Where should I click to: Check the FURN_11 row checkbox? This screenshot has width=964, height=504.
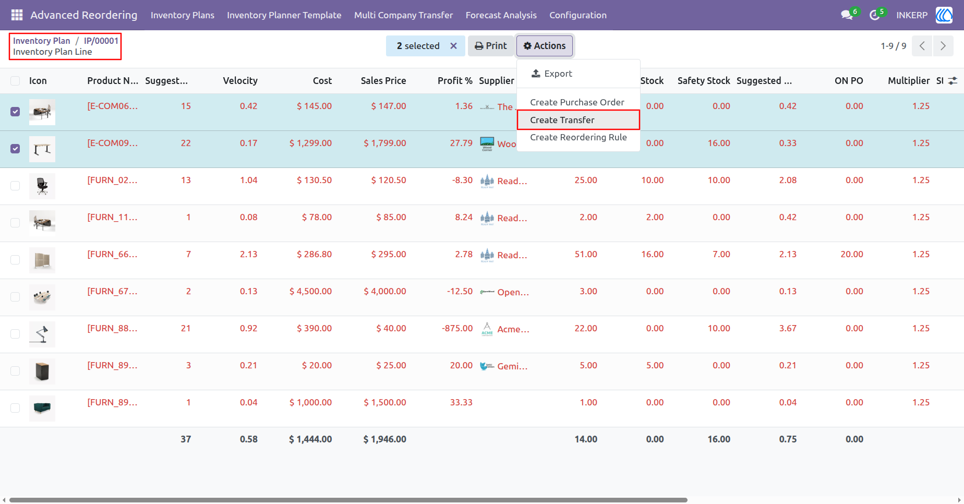(x=15, y=223)
